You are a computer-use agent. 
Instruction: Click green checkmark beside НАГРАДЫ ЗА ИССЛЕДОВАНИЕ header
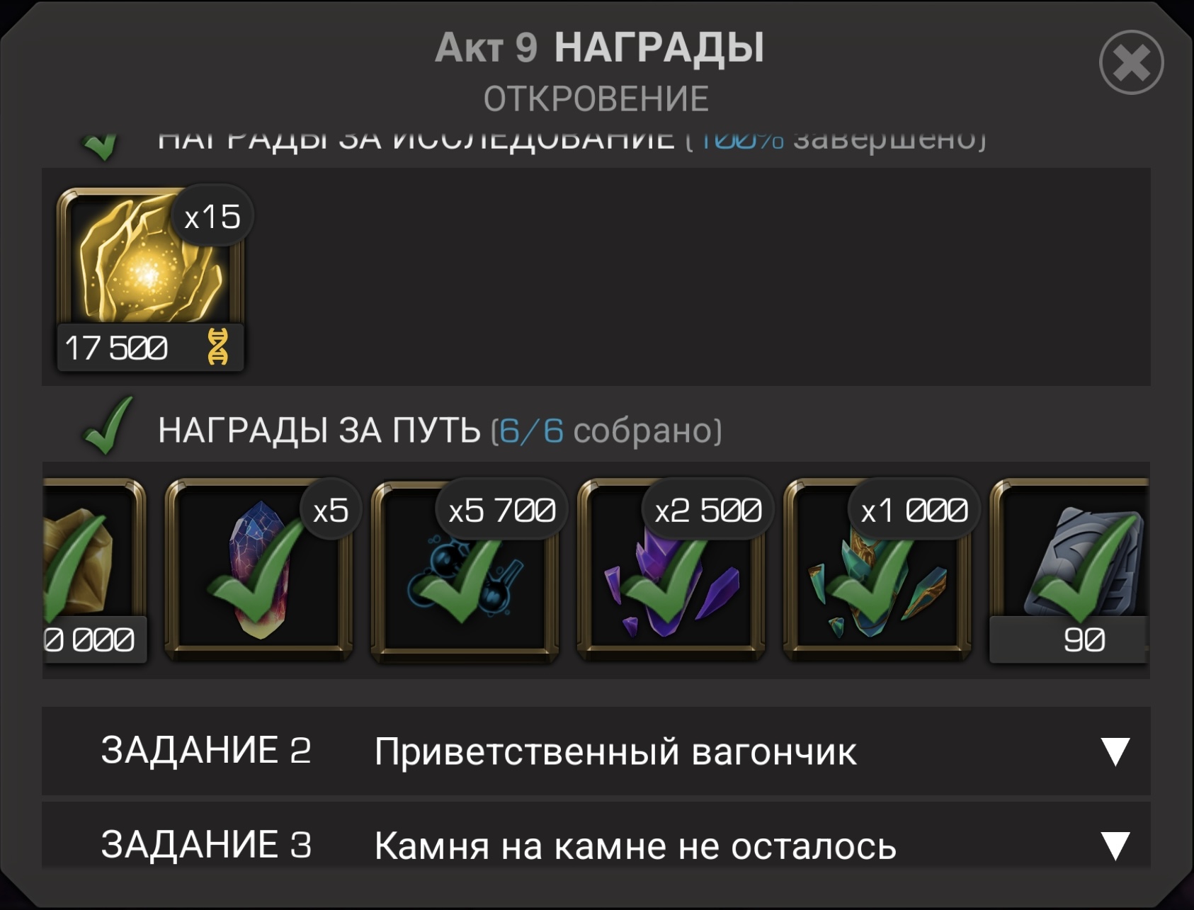click(x=101, y=145)
